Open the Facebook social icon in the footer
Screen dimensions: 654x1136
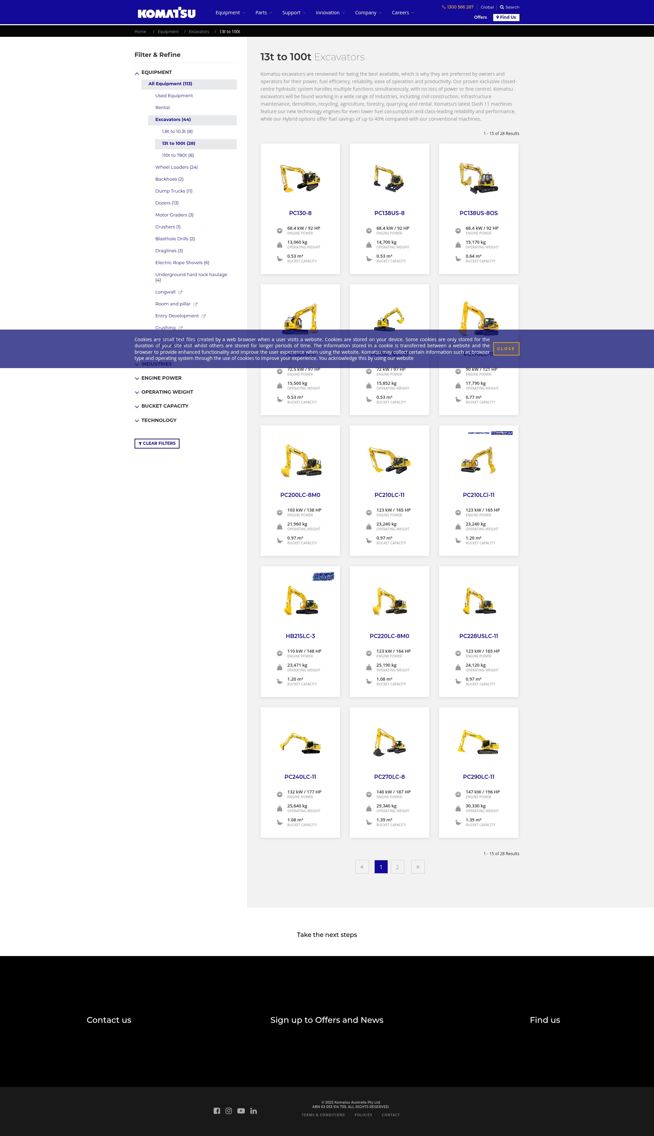[217, 1110]
